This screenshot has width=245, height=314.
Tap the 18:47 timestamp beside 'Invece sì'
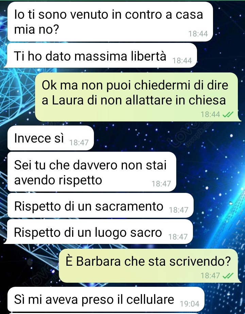click(79, 143)
